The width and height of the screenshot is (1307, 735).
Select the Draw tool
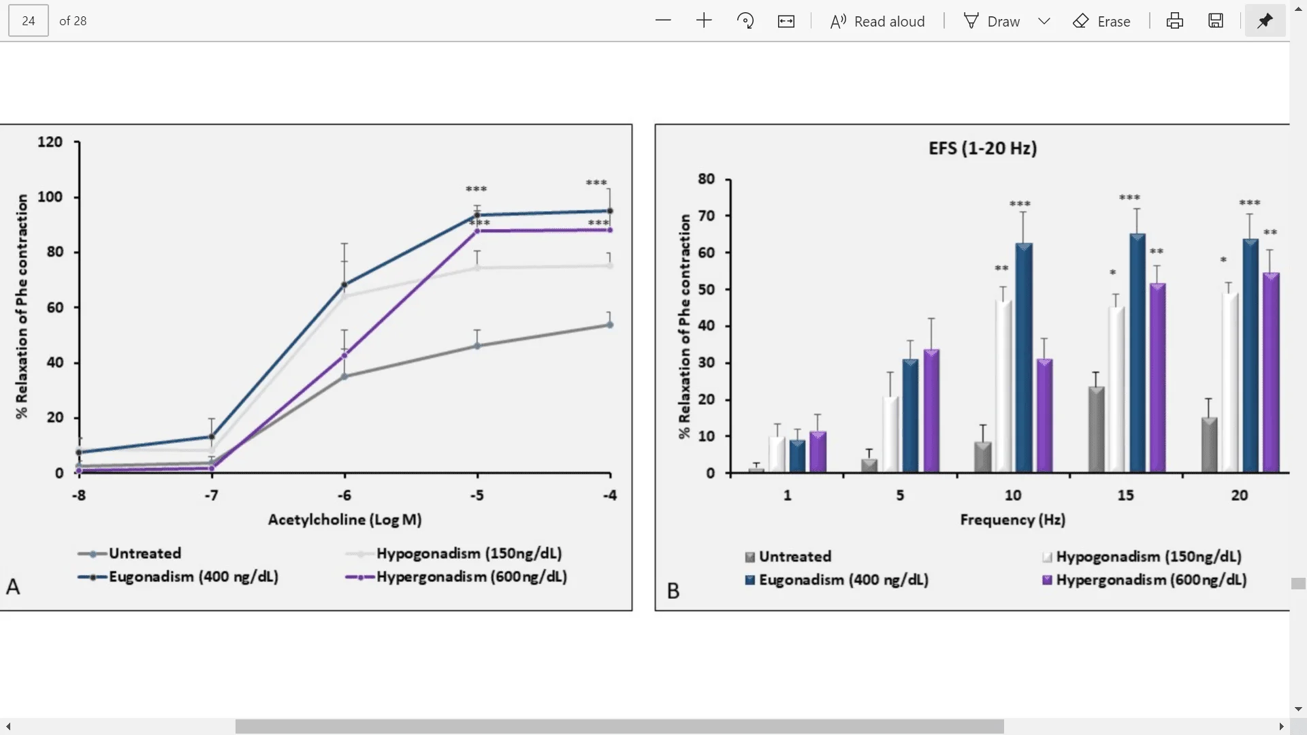(x=992, y=21)
